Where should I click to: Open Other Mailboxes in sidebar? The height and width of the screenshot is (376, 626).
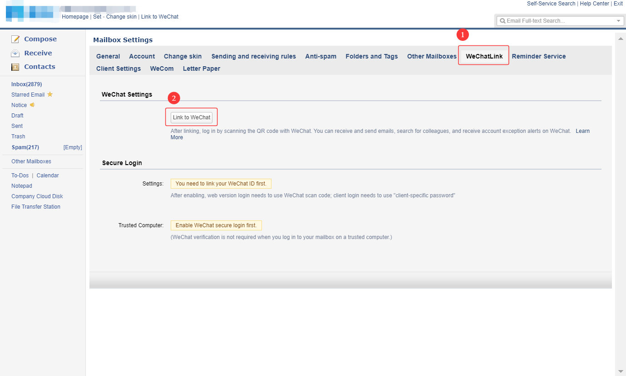click(x=31, y=161)
